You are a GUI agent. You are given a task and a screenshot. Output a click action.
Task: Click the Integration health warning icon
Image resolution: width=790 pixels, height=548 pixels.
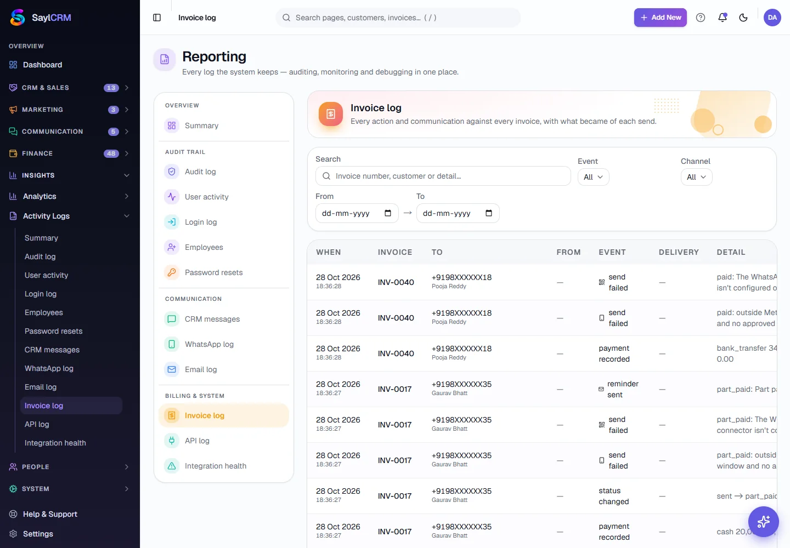coord(172,466)
